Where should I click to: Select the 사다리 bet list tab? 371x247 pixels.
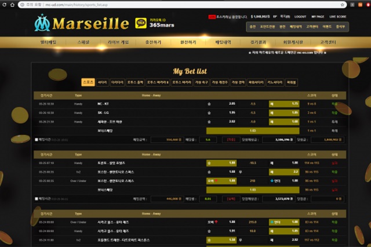(103, 82)
